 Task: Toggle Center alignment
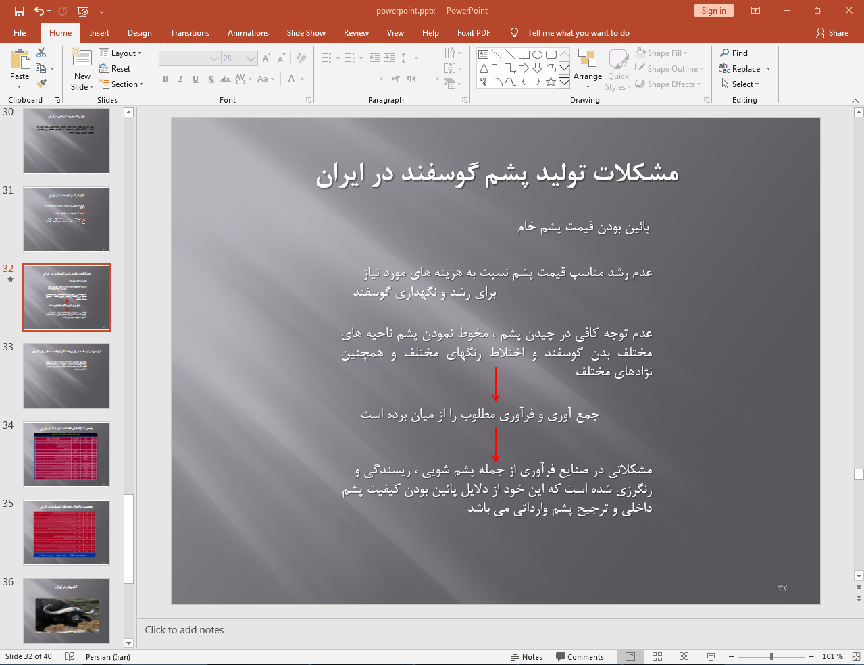point(342,79)
